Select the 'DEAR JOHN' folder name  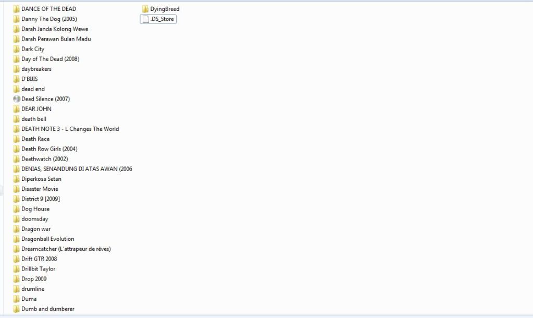click(36, 109)
